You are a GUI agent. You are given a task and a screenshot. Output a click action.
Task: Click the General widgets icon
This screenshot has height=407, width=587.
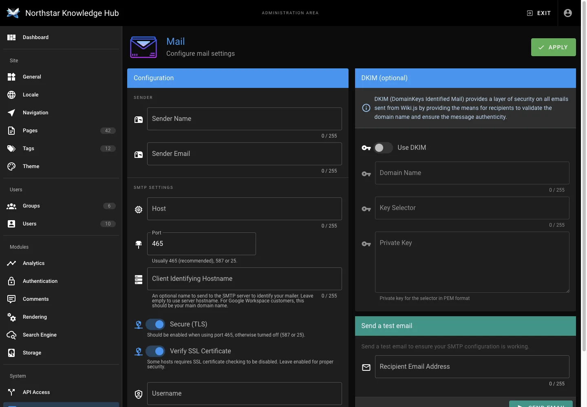[11, 77]
